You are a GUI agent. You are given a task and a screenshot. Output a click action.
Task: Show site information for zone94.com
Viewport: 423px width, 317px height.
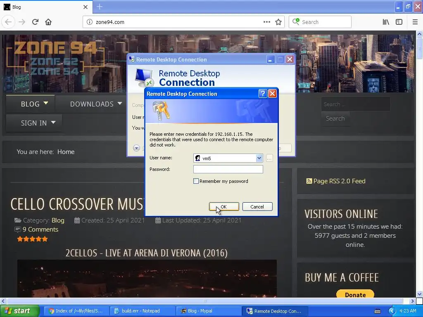pos(89,22)
